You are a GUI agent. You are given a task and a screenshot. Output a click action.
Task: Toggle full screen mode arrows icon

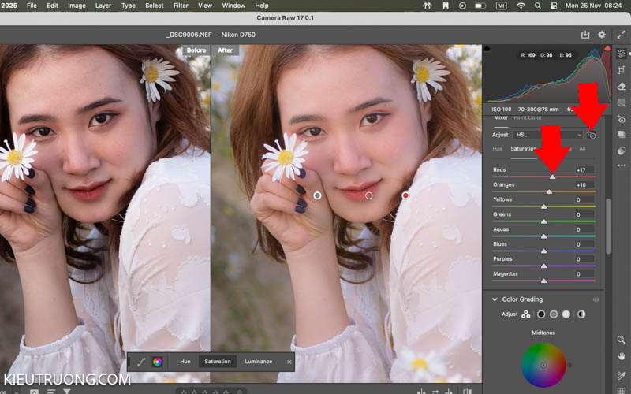pos(622,35)
